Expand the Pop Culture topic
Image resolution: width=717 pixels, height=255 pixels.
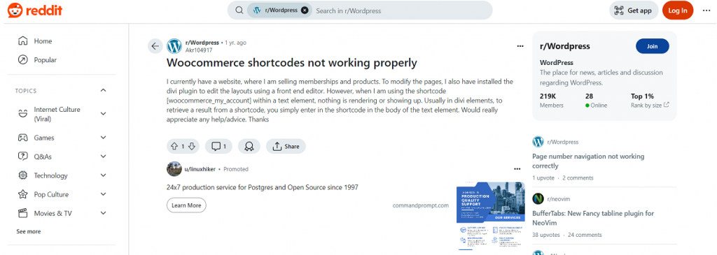pyautogui.click(x=104, y=194)
